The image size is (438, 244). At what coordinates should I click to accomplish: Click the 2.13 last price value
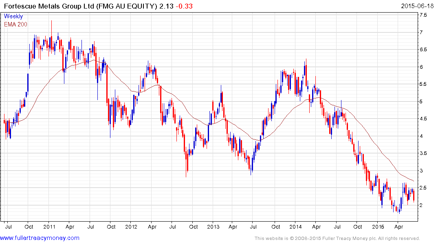pos(166,6)
